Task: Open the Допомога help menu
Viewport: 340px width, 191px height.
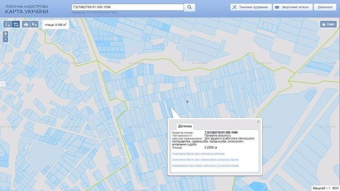Action: [x=325, y=7]
